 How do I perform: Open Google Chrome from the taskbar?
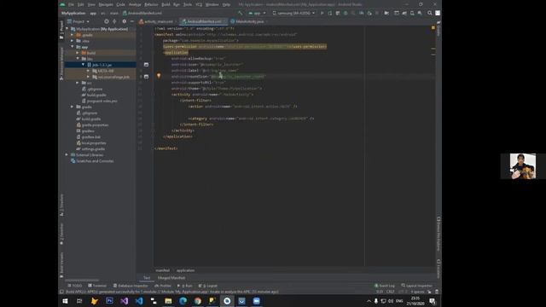point(198,301)
